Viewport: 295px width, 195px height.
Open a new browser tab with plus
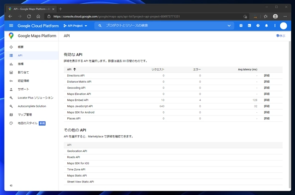pyautogui.click(x=60, y=9)
